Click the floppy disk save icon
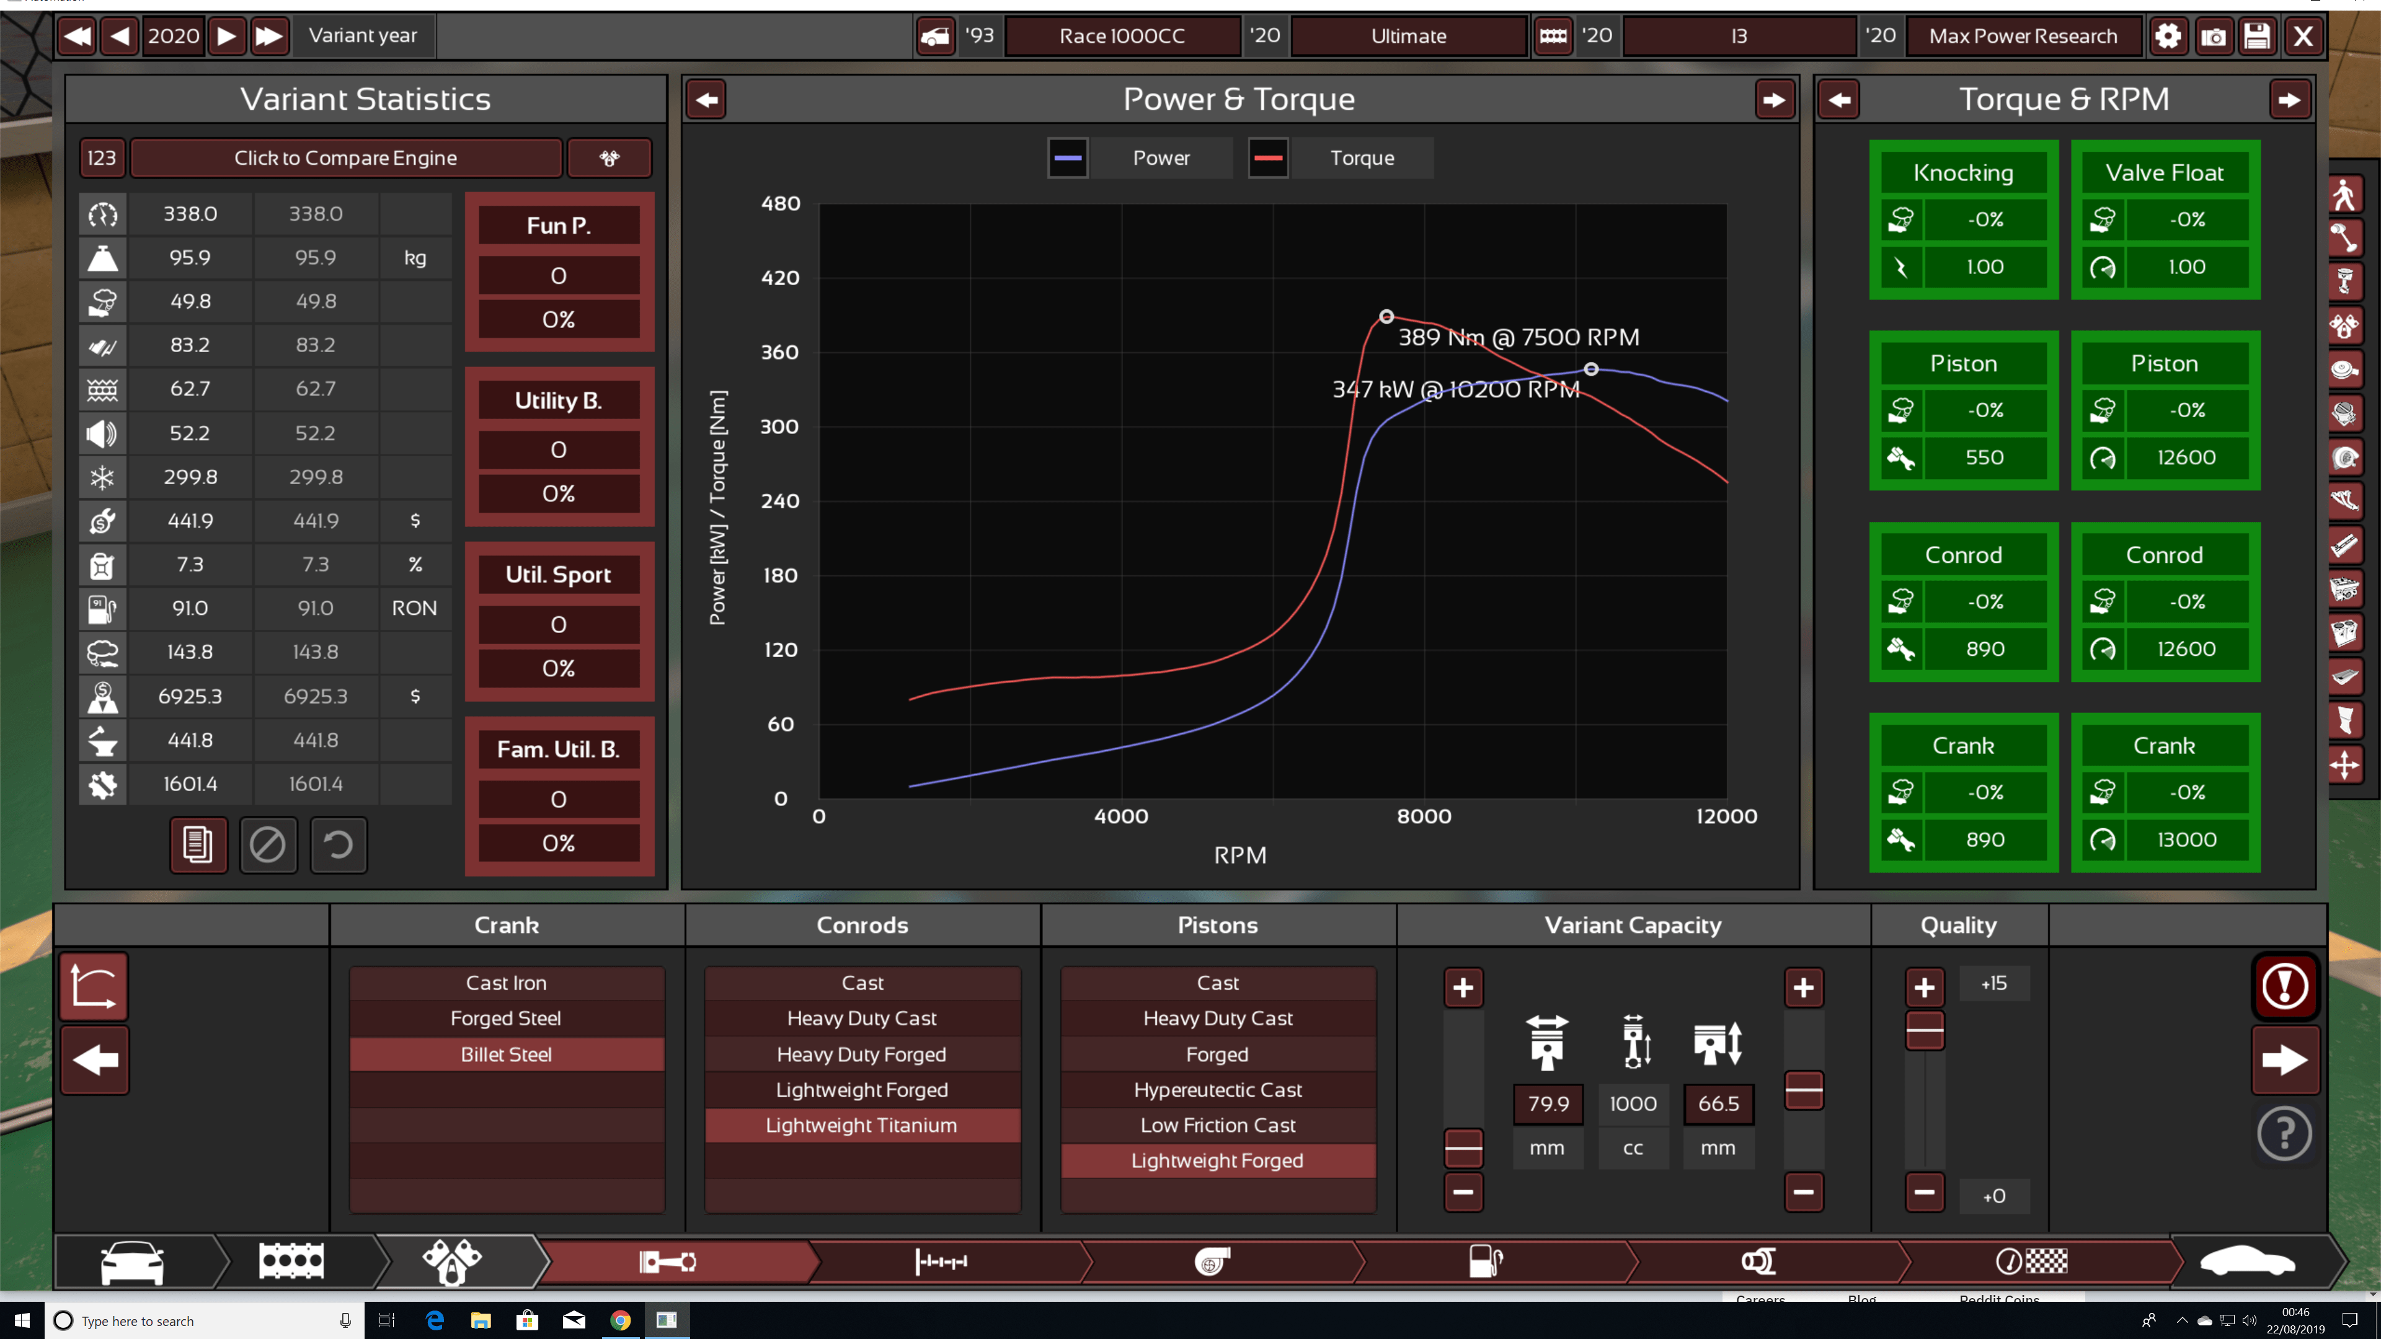 2257,36
